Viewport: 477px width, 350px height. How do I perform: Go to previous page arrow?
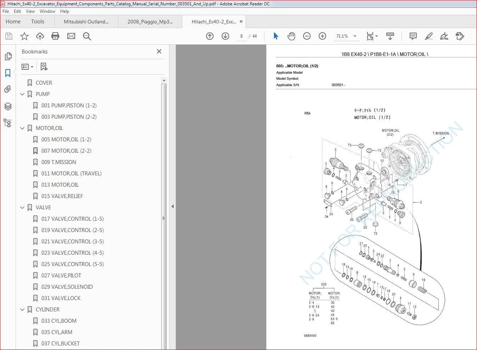tap(210, 36)
